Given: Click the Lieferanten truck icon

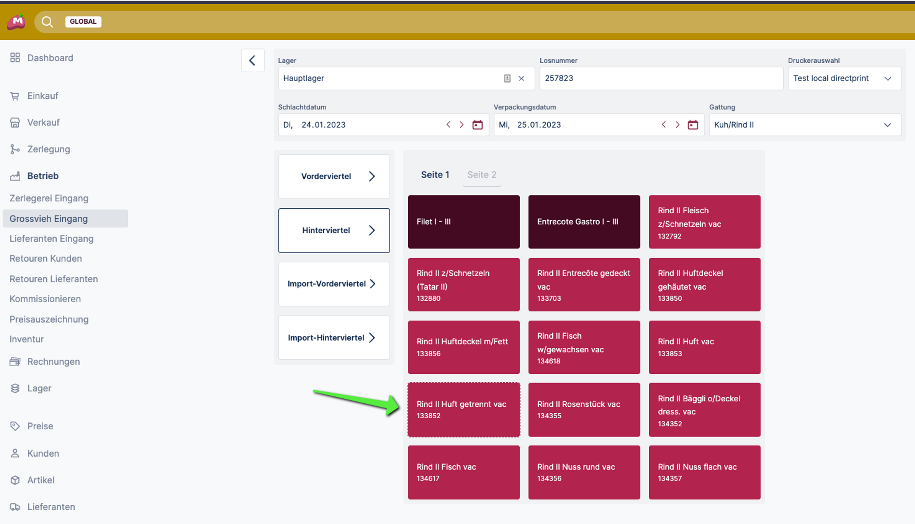Looking at the screenshot, I should click(x=15, y=507).
